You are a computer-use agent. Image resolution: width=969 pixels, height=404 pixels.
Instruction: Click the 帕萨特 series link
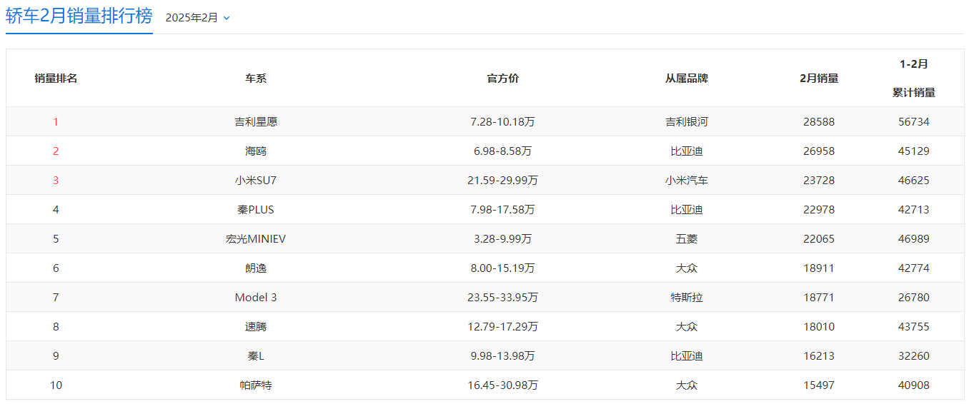coord(256,385)
